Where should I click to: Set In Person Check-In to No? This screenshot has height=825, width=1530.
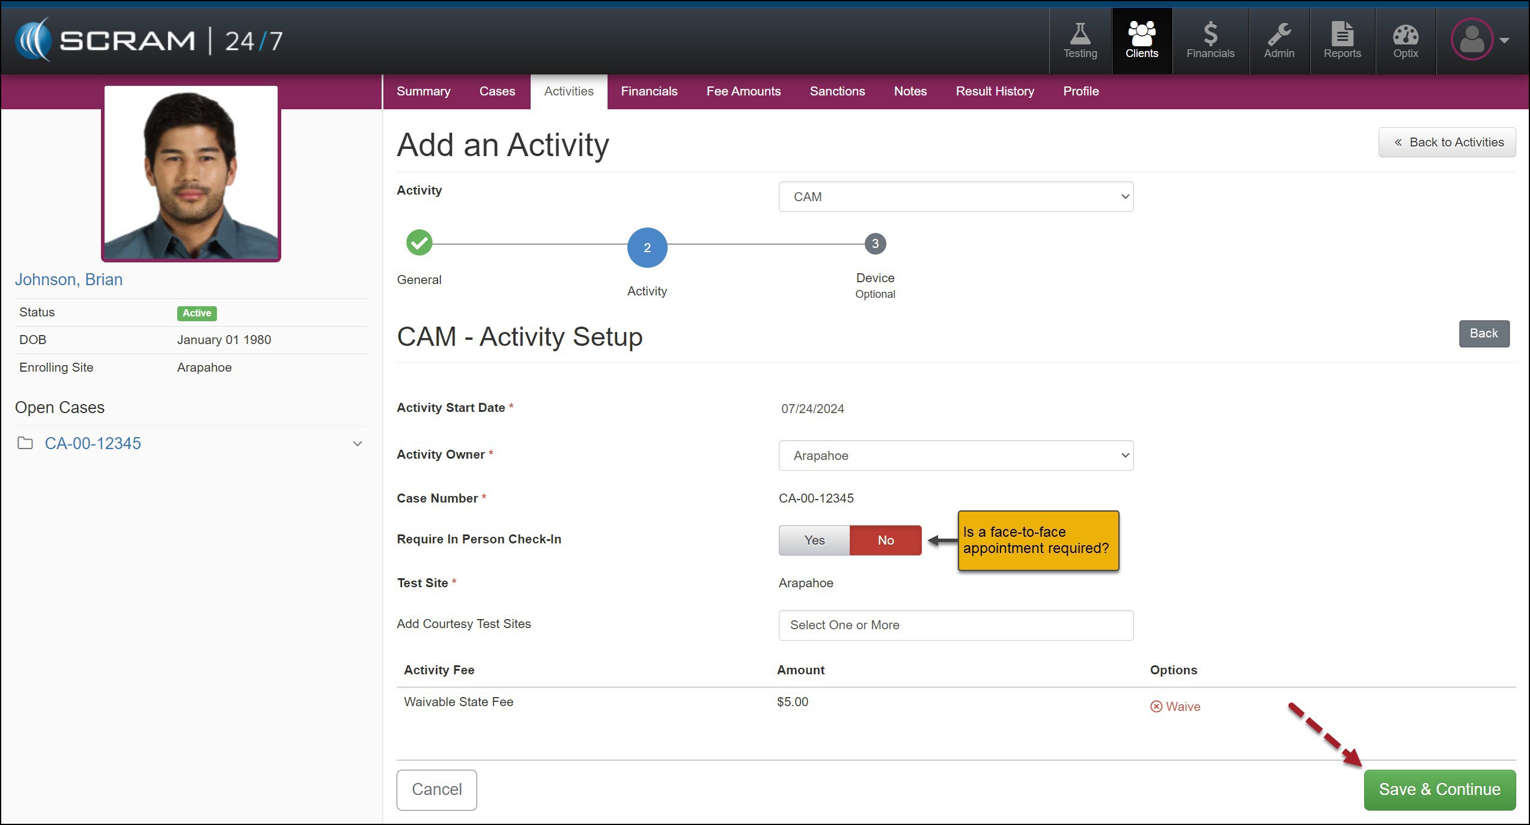tap(885, 540)
